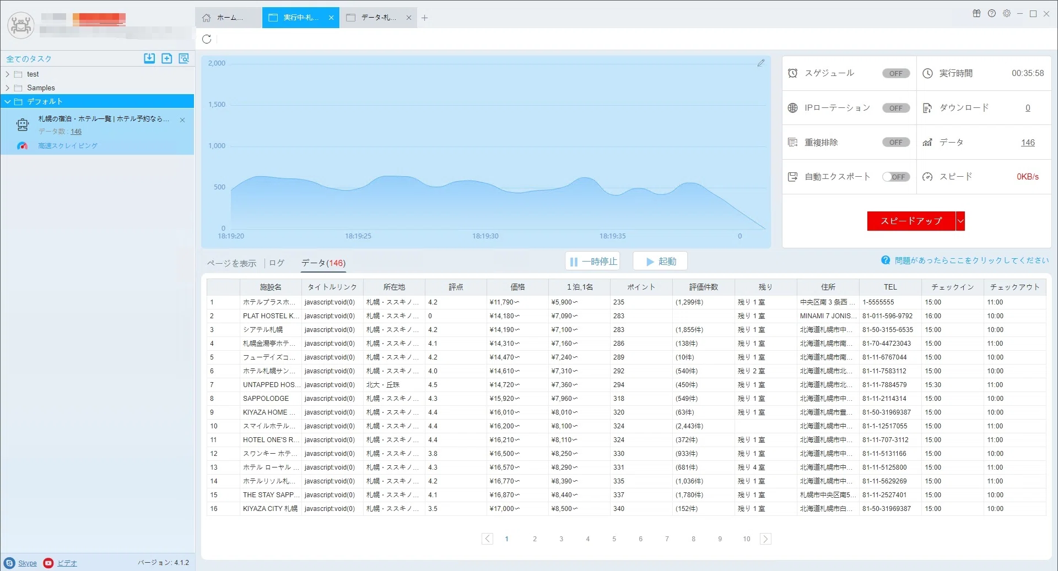The image size is (1058, 571).
Task: Enable the IPローテーション toggle
Action: point(896,108)
